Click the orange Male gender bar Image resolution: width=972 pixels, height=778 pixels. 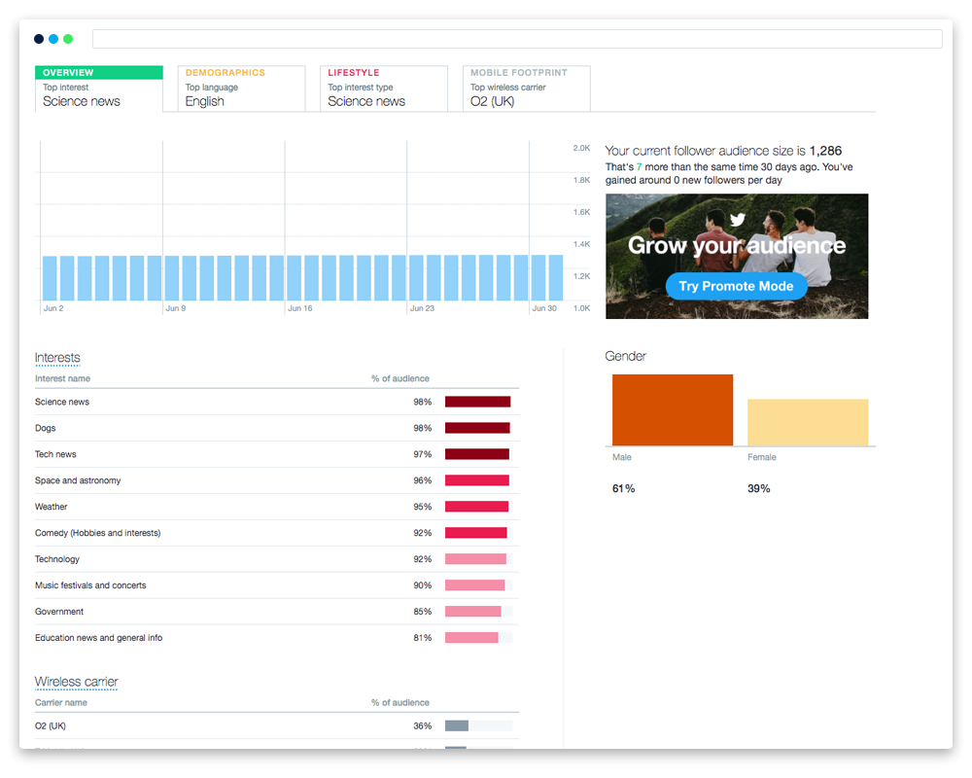point(672,409)
